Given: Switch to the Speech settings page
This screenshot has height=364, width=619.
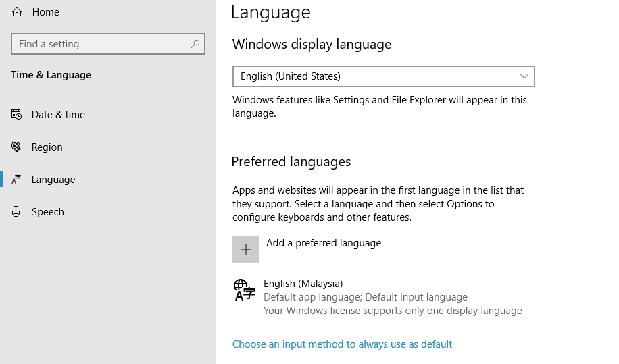Looking at the screenshot, I should pos(48,212).
